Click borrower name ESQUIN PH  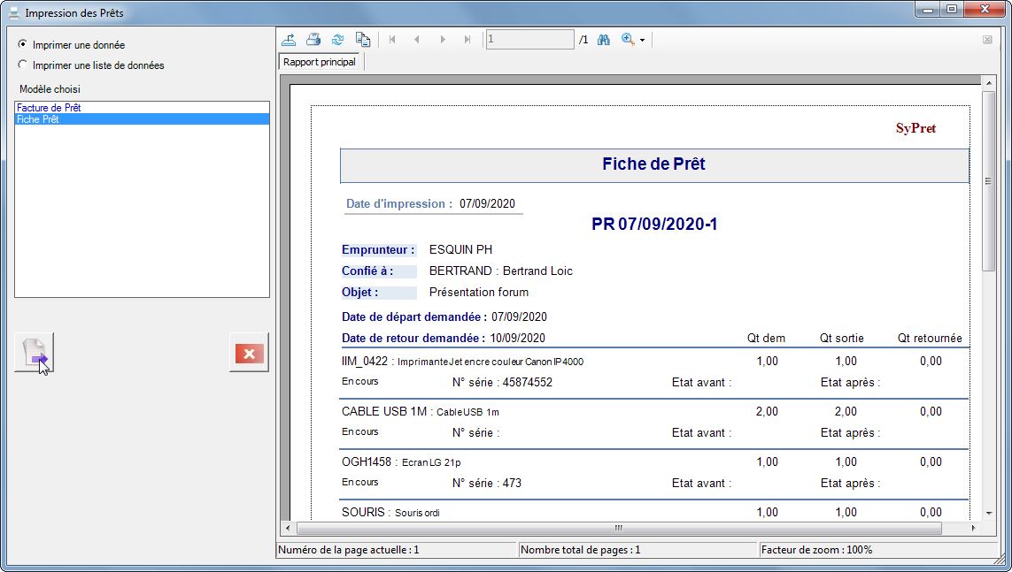click(460, 250)
